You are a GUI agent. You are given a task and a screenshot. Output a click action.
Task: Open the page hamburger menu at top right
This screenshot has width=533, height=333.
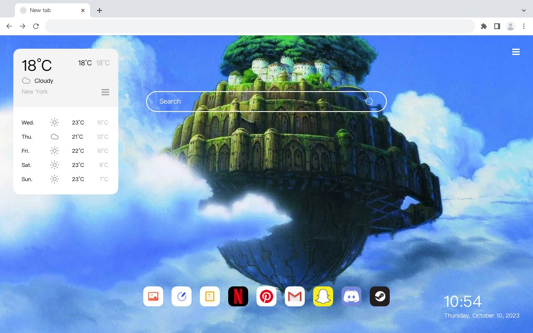[x=516, y=52]
